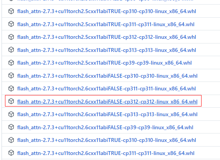The width and height of the screenshot is (220, 160).
Task: Click package icon for torch2.5 TRUE cp310 wheel
Action: [x=11, y=11]
